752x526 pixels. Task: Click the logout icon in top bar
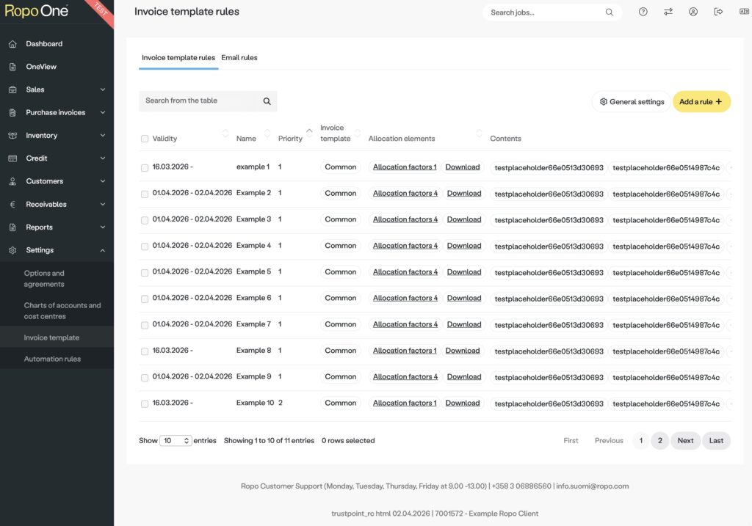718,12
